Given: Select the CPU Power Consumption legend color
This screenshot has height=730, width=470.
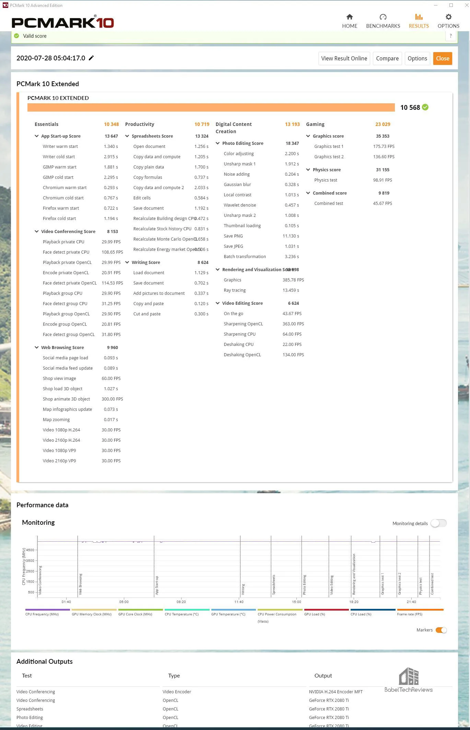Looking at the screenshot, I should tap(280, 610).
